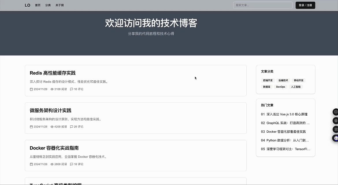Open the 微服务架构设计实践 article
338x185 pixels.
(x=51, y=111)
